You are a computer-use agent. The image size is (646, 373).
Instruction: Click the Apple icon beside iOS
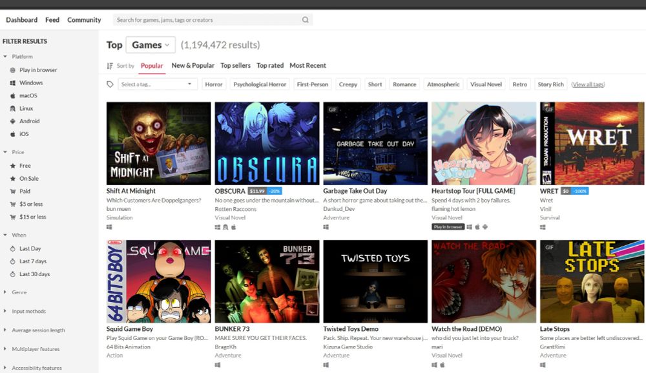[13, 134]
